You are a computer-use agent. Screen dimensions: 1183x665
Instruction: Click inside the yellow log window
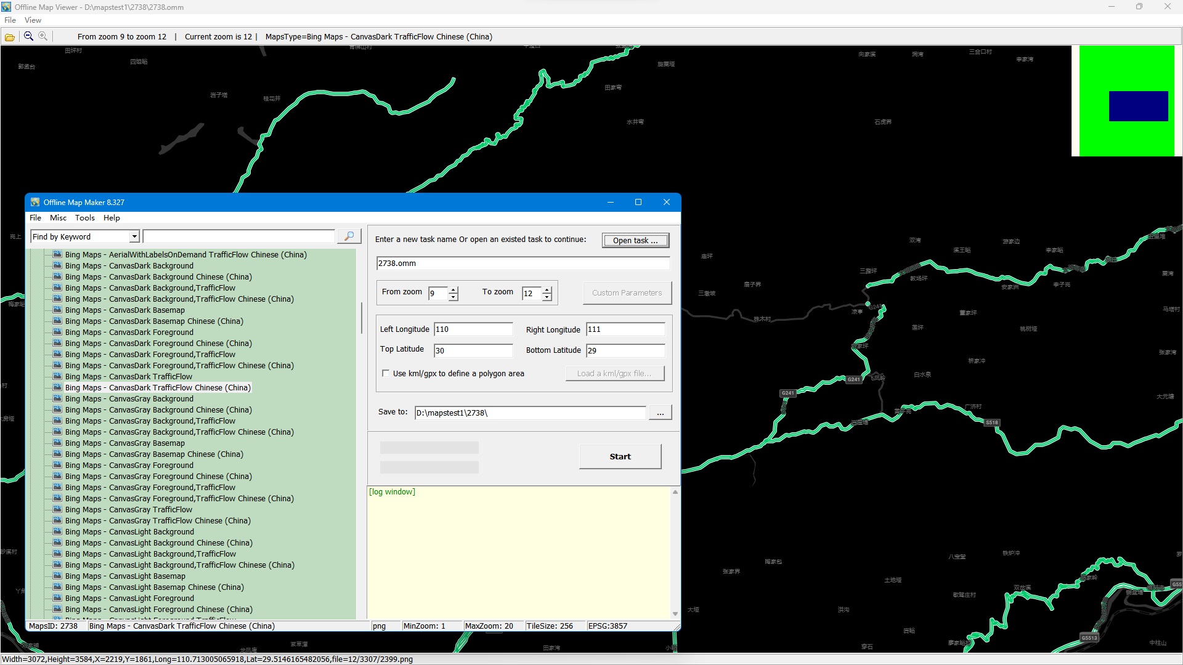[519, 554]
